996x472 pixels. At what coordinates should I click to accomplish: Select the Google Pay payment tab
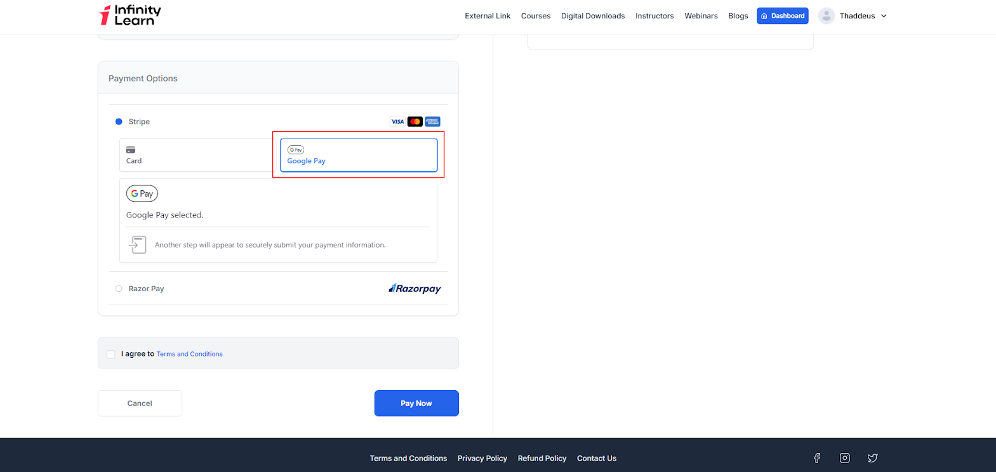click(x=359, y=155)
